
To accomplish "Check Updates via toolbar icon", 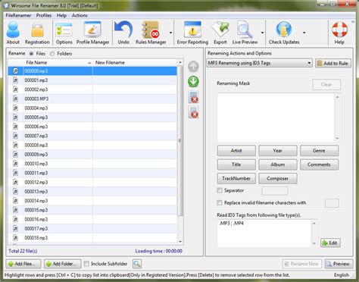I will [x=284, y=33].
